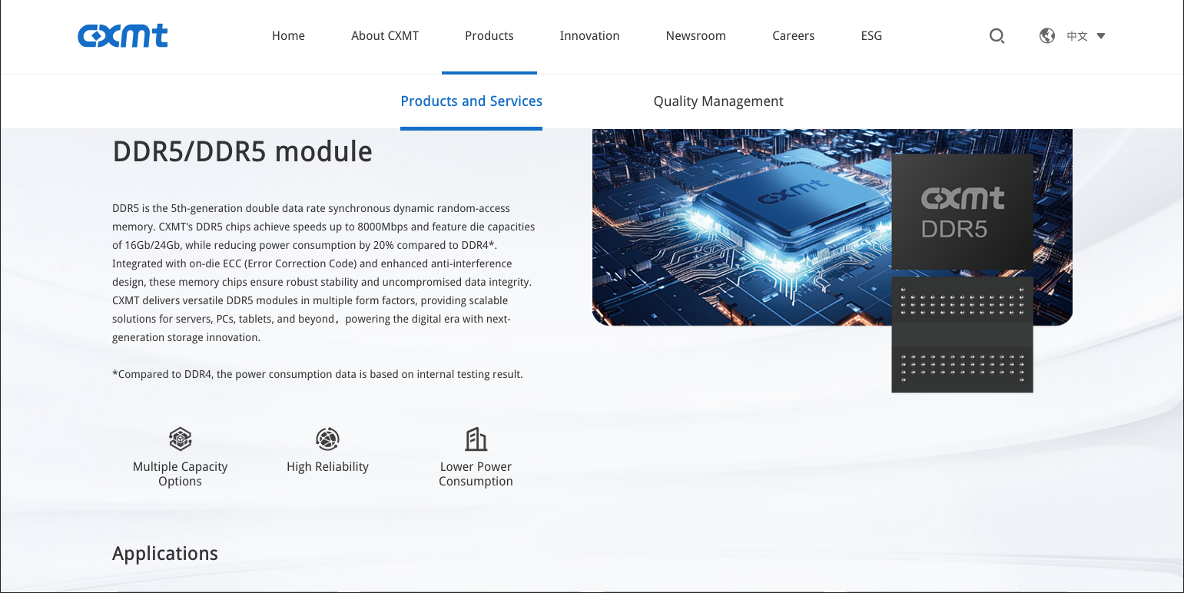This screenshot has width=1184, height=593.
Task: Open the search magnifier icon
Action: (997, 36)
